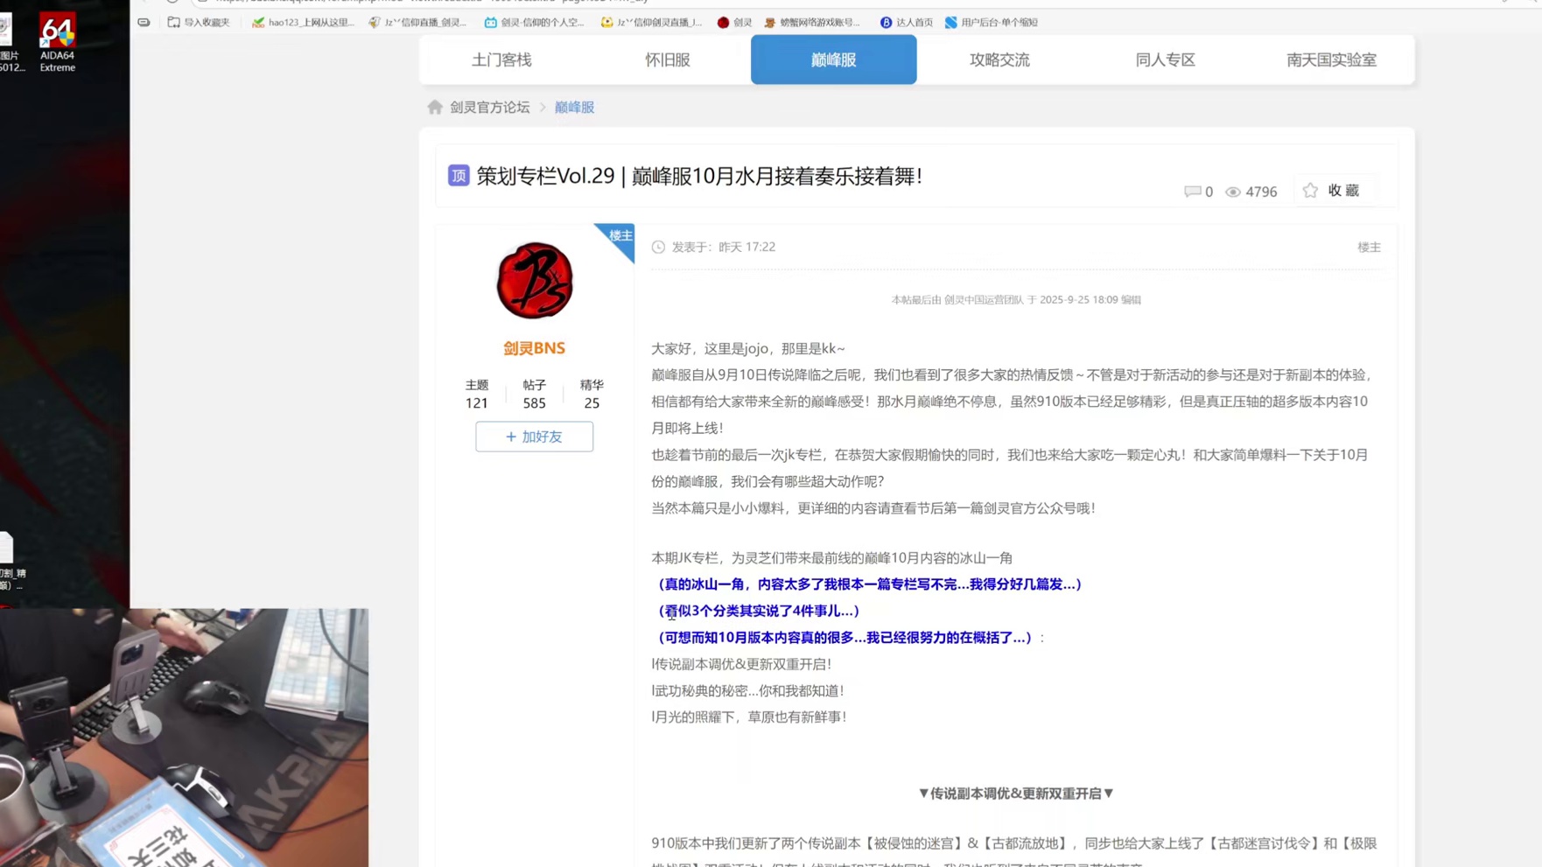1542x867 pixels.
Task: Toggle the reader mode icon in the toolbar
Action: pos(143,22)
